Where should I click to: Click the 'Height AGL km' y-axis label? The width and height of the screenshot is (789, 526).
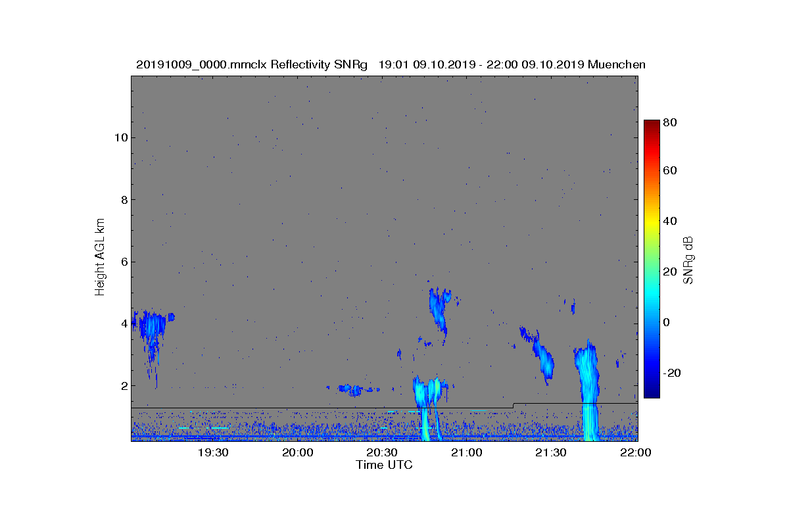pos(100,258)
